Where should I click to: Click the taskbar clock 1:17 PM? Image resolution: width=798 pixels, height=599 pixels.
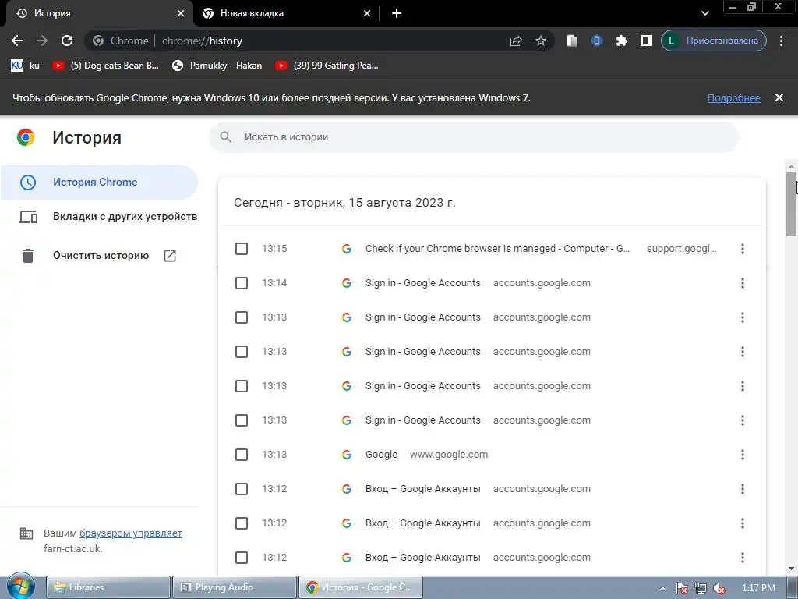[758, 588]
